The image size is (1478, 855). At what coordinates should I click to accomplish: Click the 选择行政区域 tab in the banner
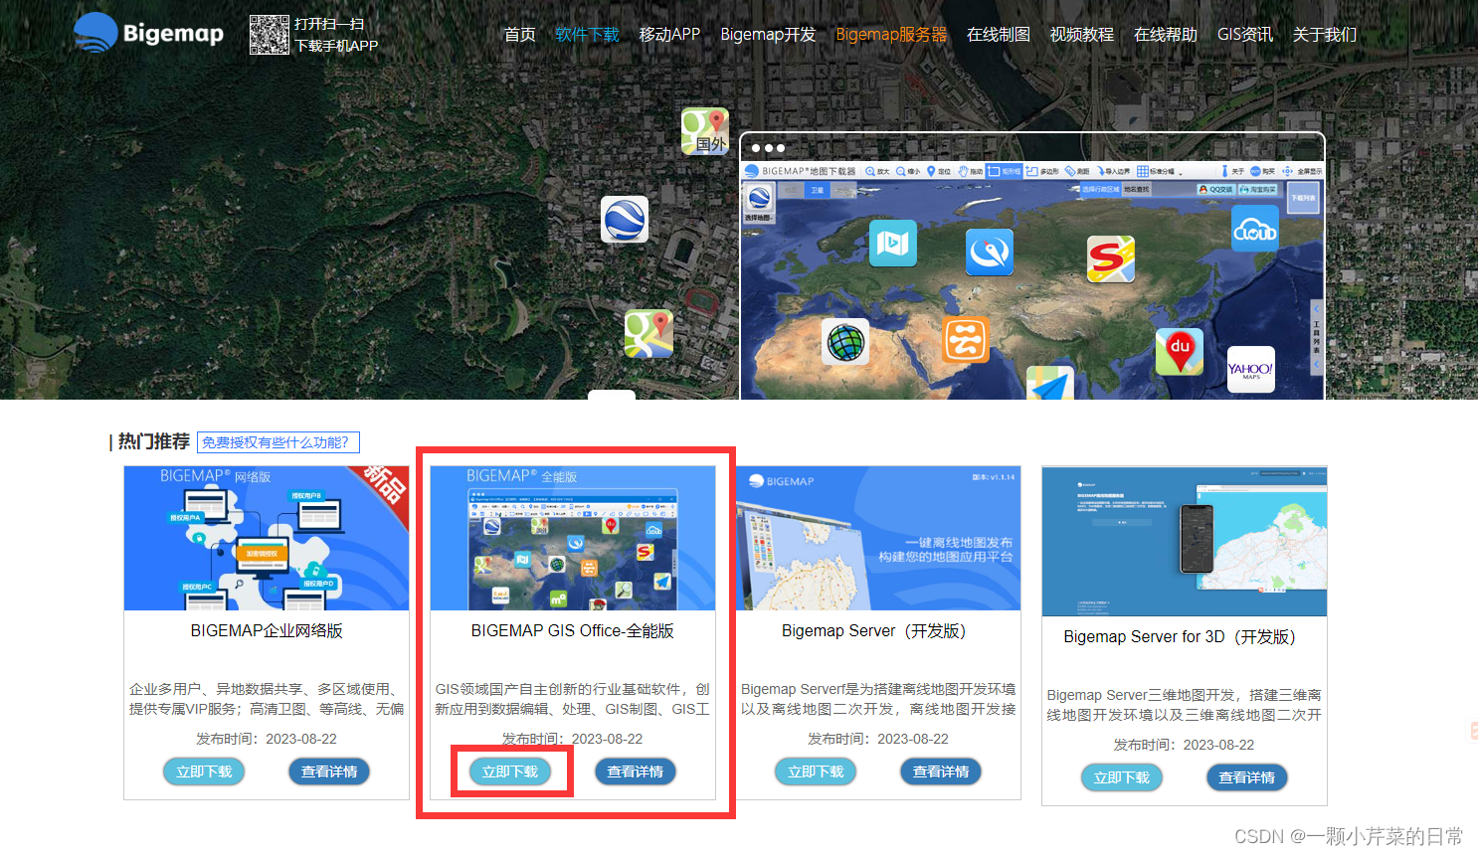click(x=1101, y=189)
